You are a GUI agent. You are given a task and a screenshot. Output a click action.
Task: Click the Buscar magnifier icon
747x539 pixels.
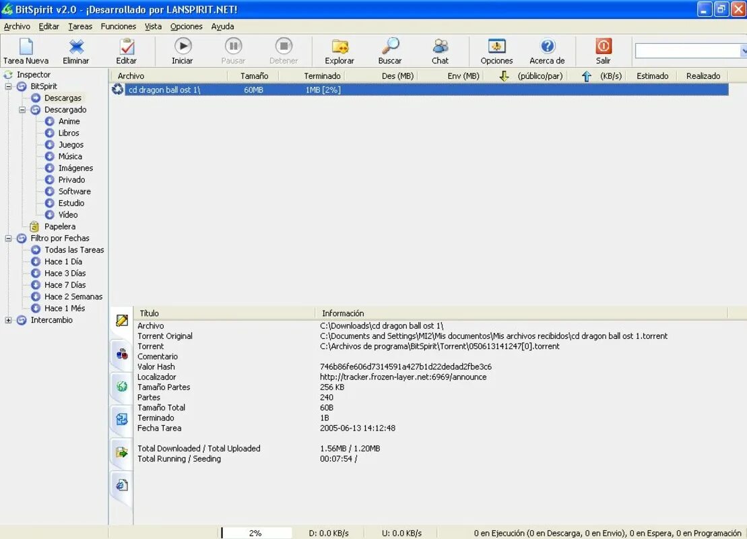click(x=390, y=46)
